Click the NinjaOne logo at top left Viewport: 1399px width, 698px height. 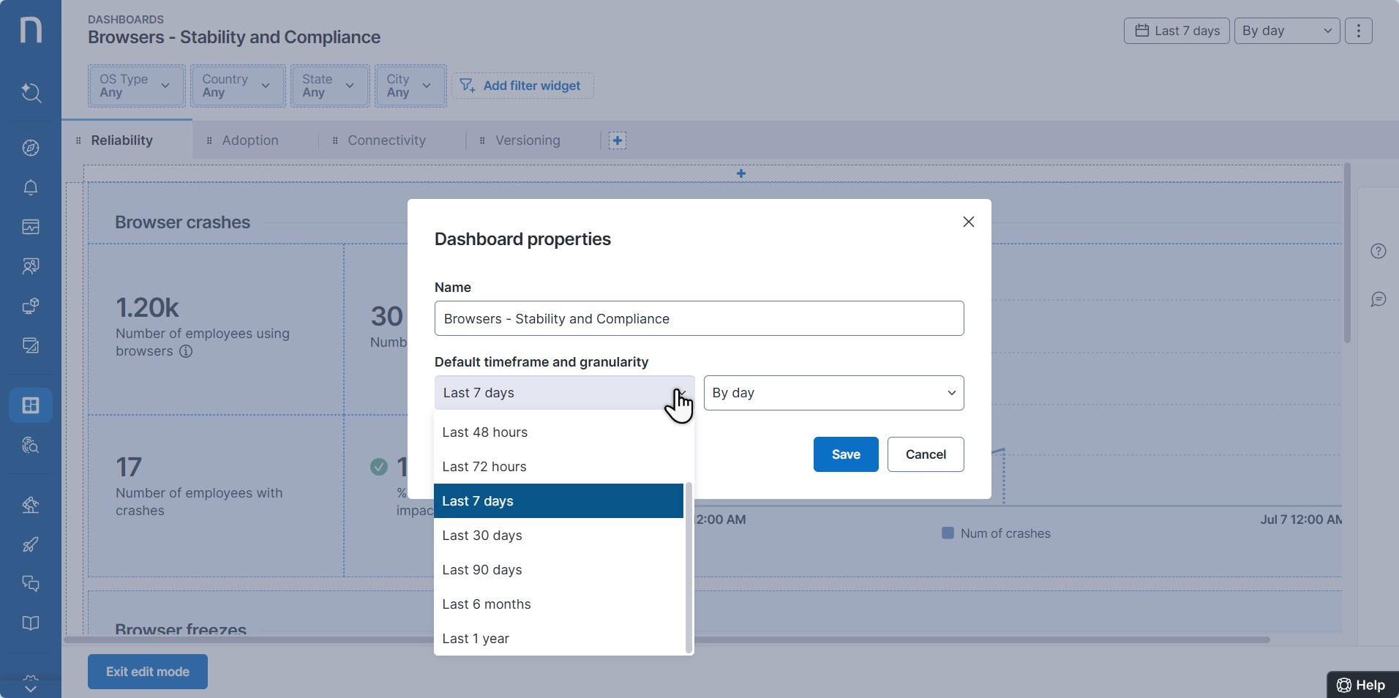coord(30,30)
